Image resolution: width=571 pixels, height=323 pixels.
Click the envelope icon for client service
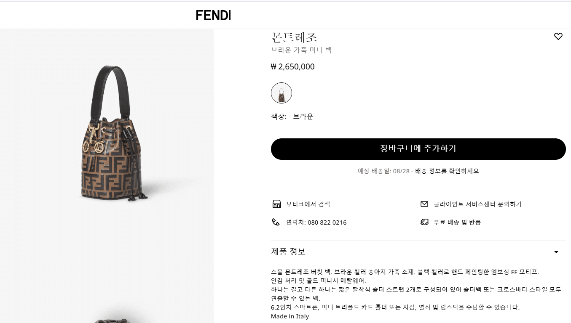pyautogui.click(x=424, y=204)
